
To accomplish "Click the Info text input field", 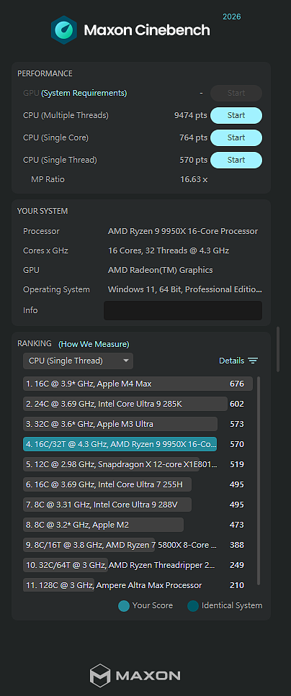I will (x=183, y=310).
